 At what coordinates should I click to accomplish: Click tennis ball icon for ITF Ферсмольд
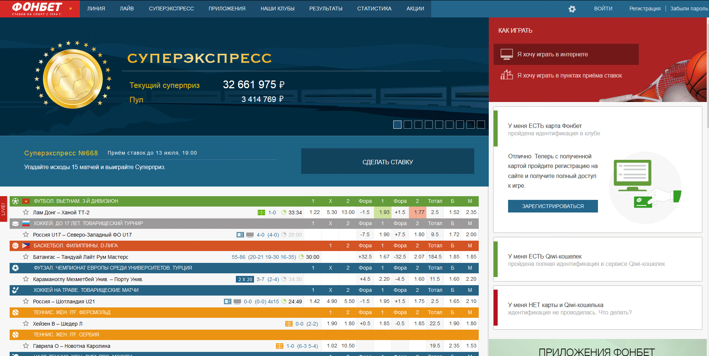(15, 312)
